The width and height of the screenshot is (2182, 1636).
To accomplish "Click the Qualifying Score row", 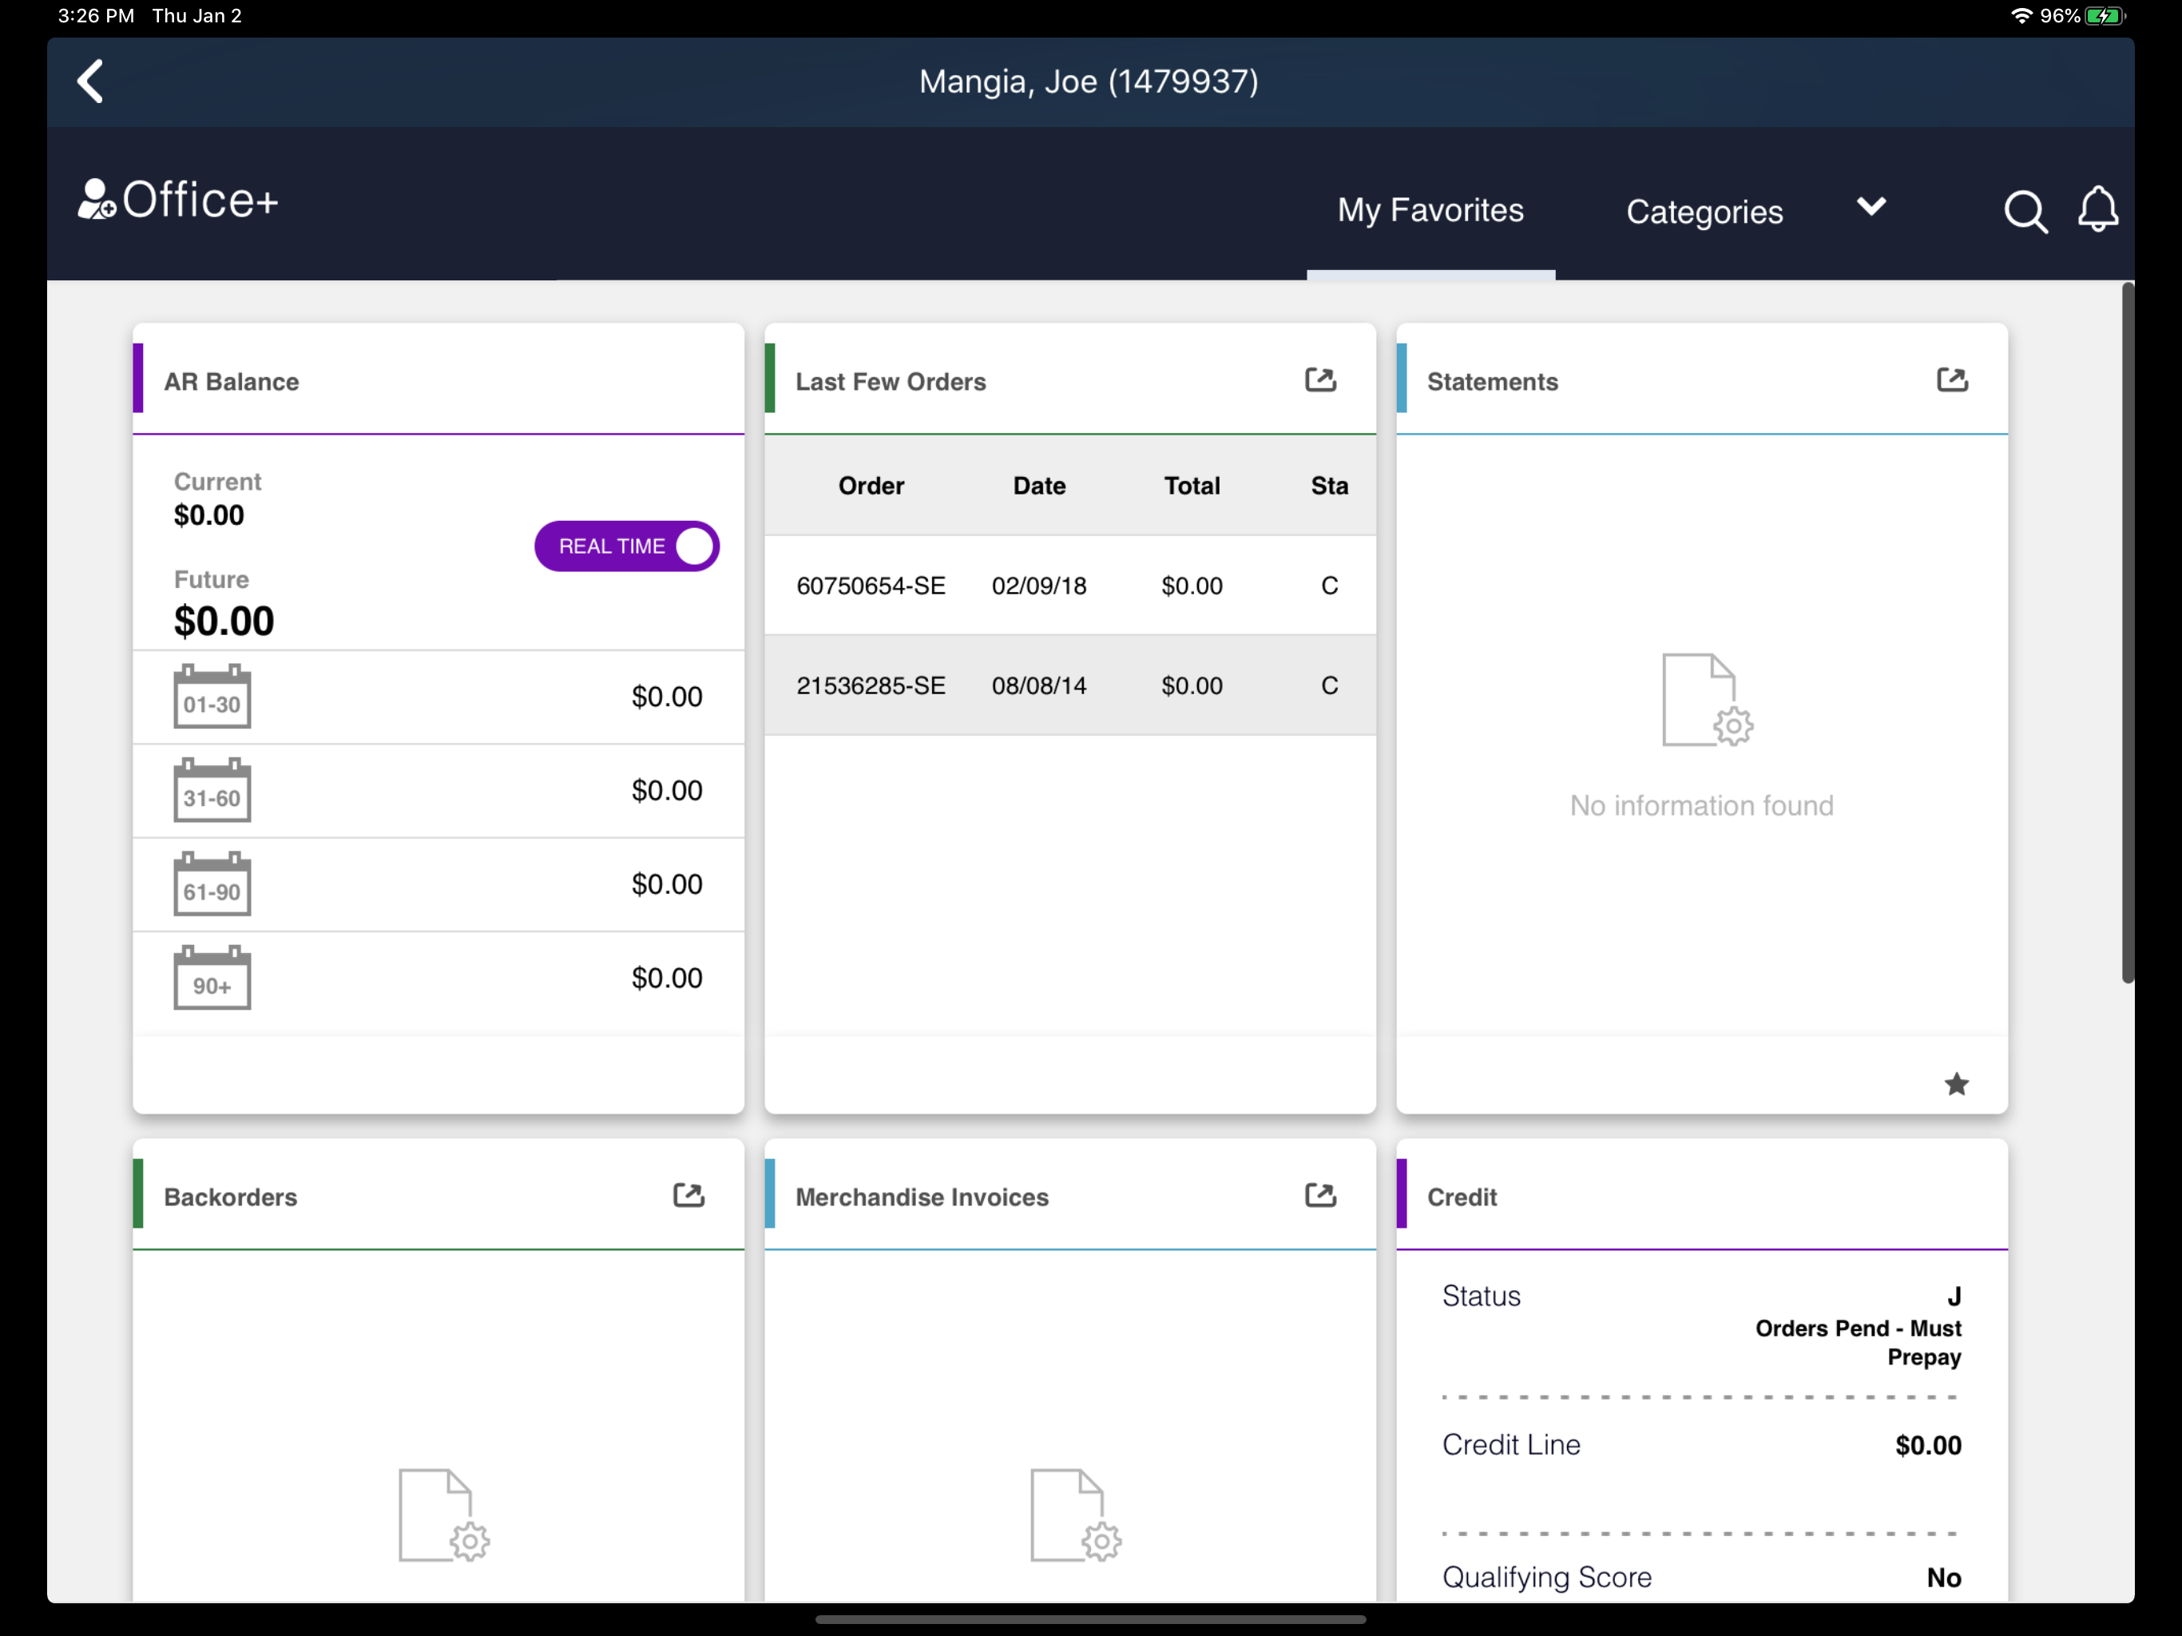I will [1700, 1577].
